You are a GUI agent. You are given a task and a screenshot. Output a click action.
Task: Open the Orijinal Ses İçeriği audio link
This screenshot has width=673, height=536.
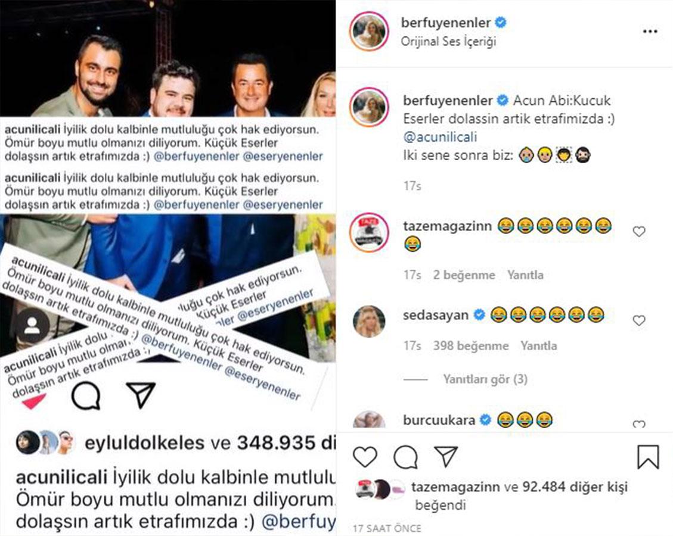click(448, 42)
